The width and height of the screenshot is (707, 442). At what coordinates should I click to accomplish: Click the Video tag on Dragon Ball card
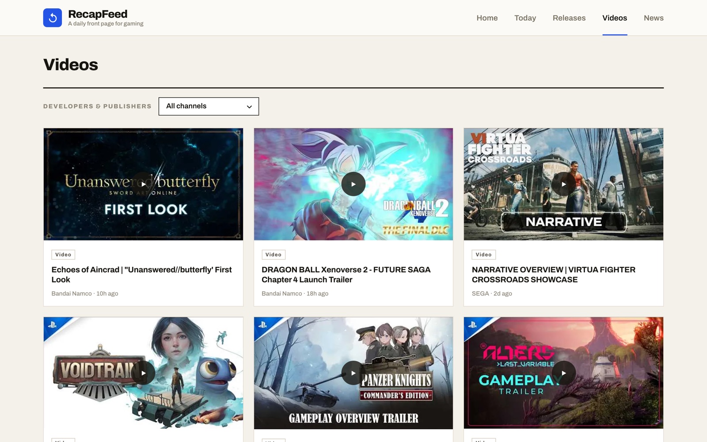(274, 255)
